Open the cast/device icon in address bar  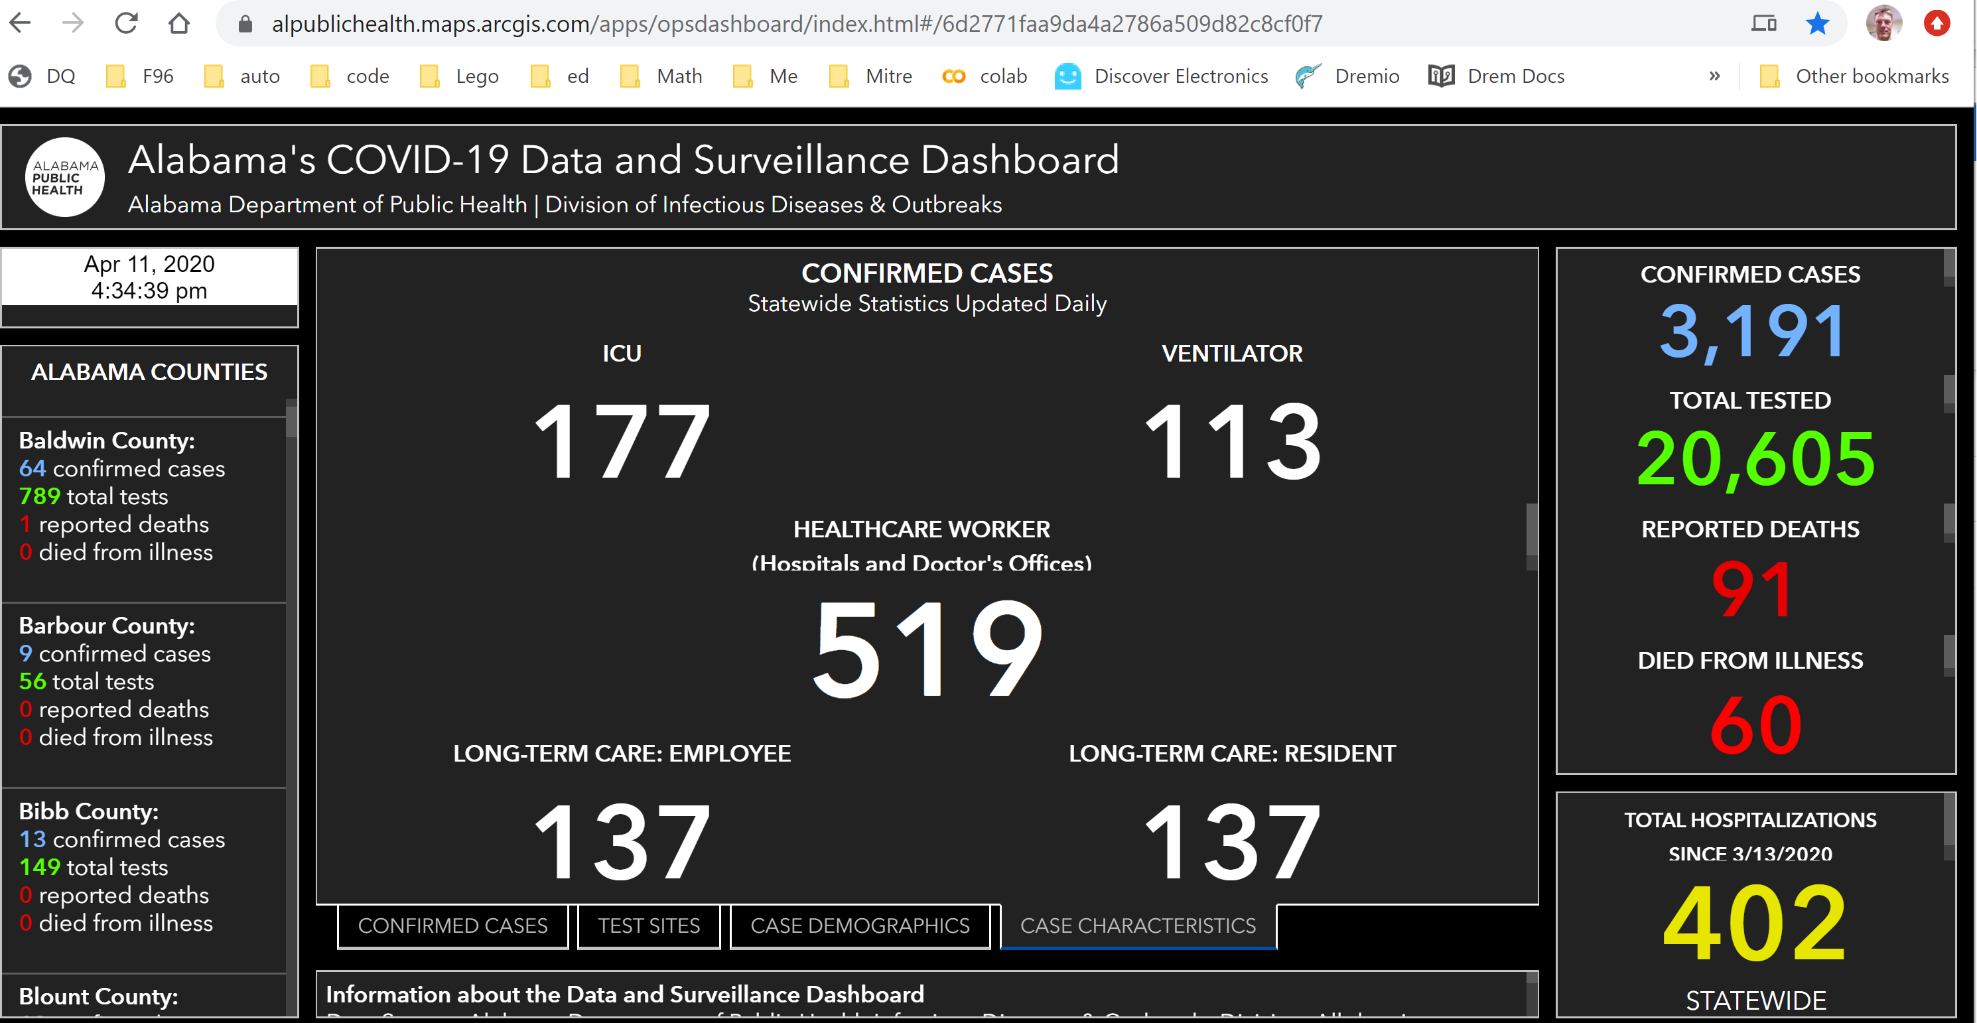[x=1763, y=24]
